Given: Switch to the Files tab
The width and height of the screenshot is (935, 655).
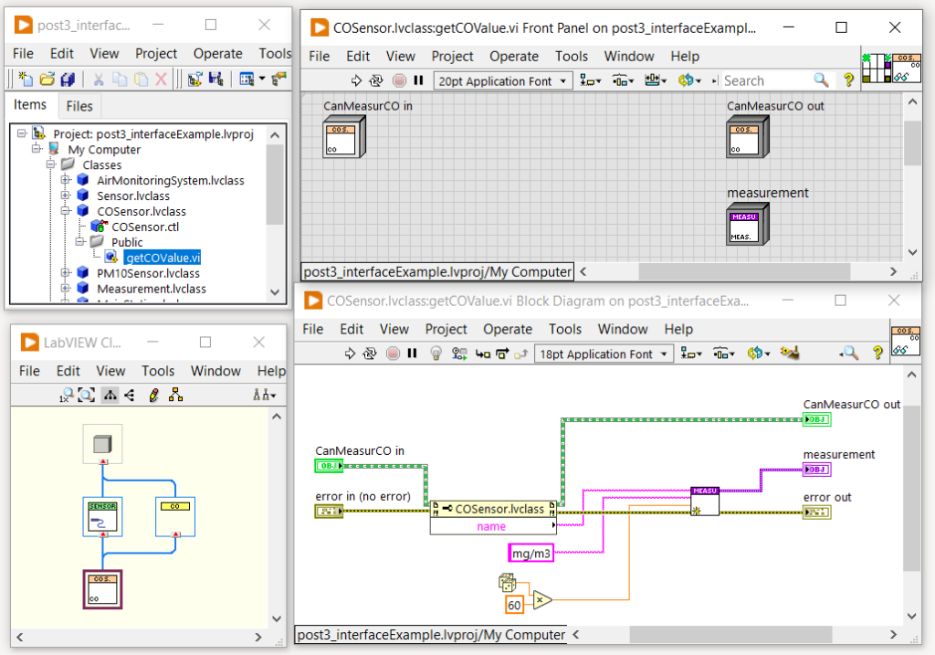Looking at the screenshot, I should pos(79,106).
